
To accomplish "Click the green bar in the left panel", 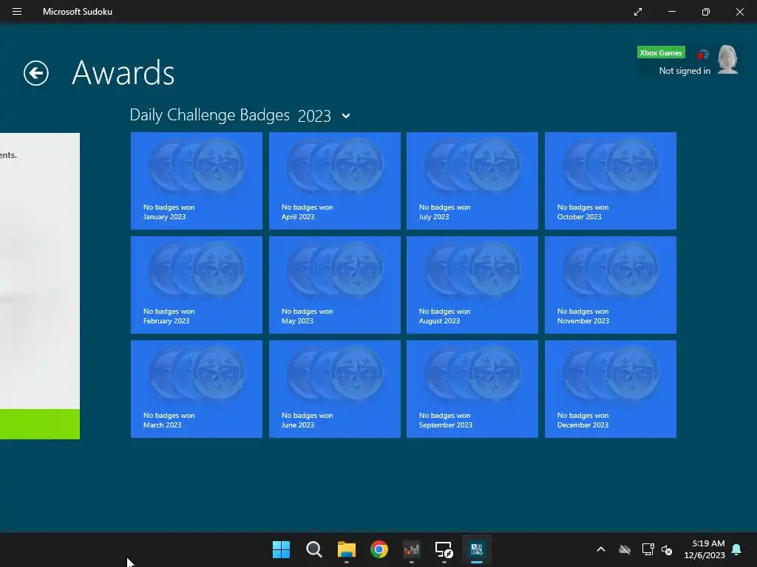I will (x=40, y=425).
